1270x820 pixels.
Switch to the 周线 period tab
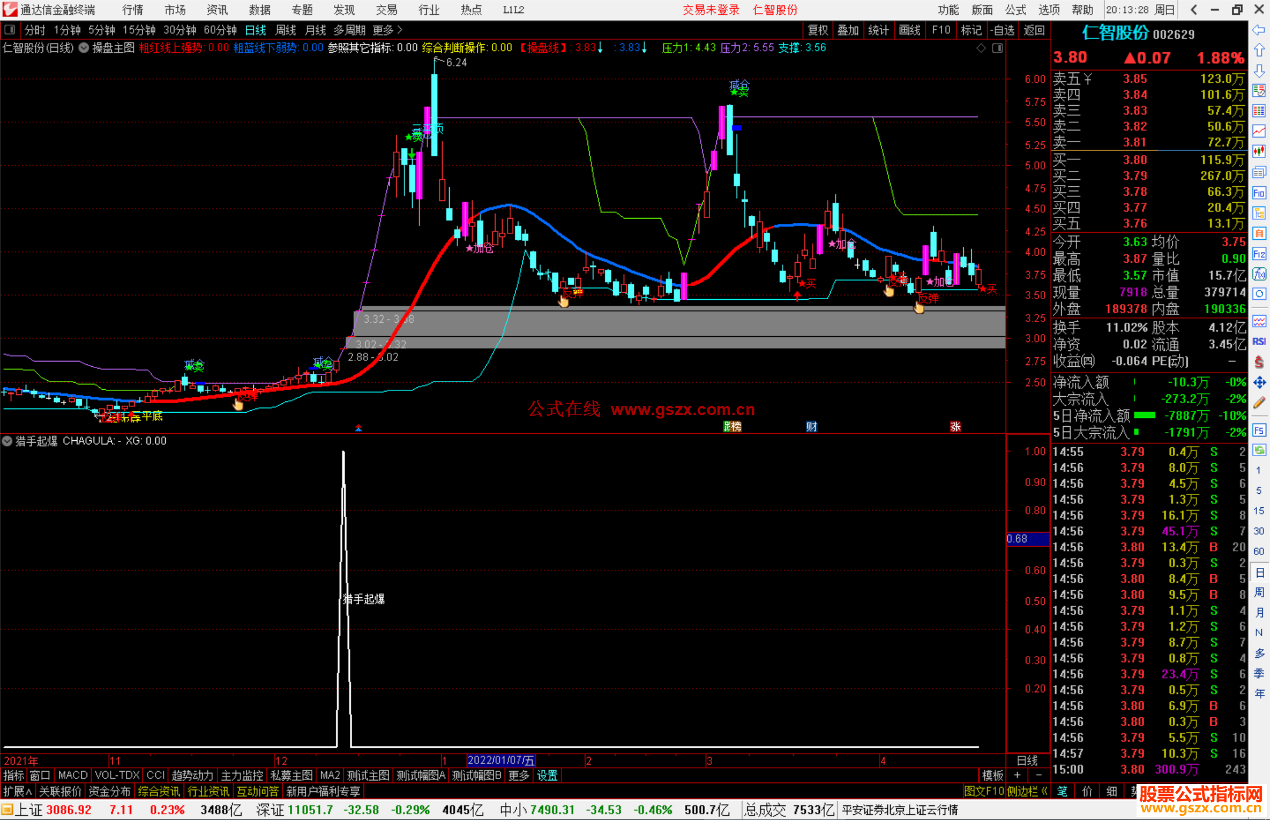pos(286,30)
